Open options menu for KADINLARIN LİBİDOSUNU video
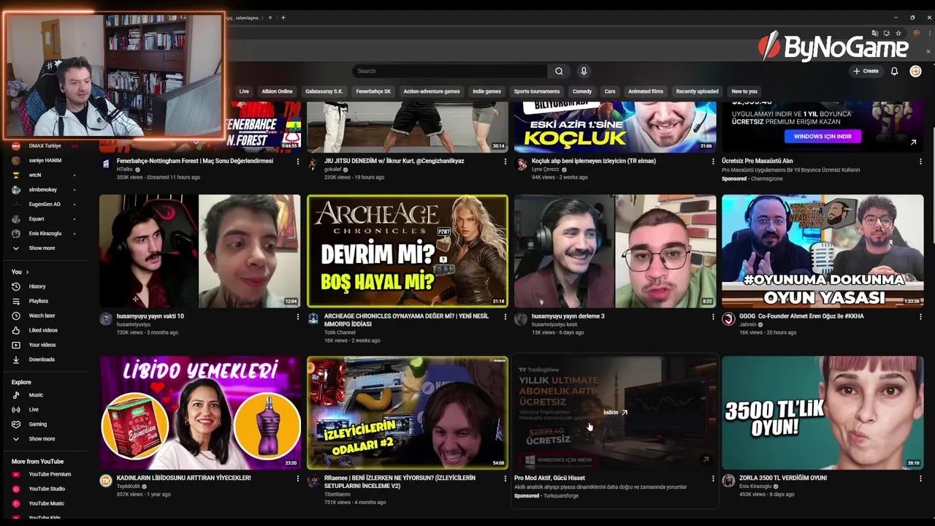The height and width of the screenshot is (526, 935). point(297,479)
